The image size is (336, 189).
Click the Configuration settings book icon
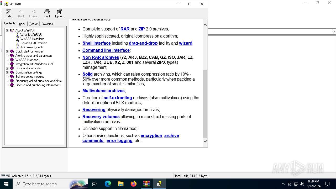(x=12, y=72)
